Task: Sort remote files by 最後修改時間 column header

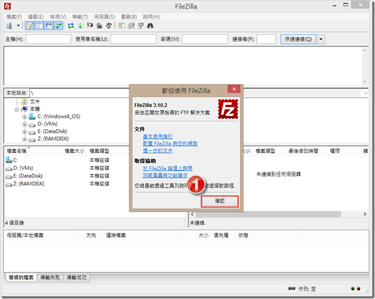Action: pyautogui.click(x=306, y=151)
